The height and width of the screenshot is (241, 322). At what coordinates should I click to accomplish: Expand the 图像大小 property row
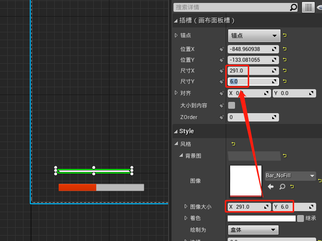186,206
